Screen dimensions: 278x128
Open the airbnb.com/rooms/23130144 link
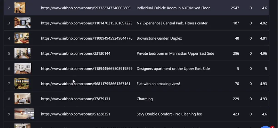[76, 54]
